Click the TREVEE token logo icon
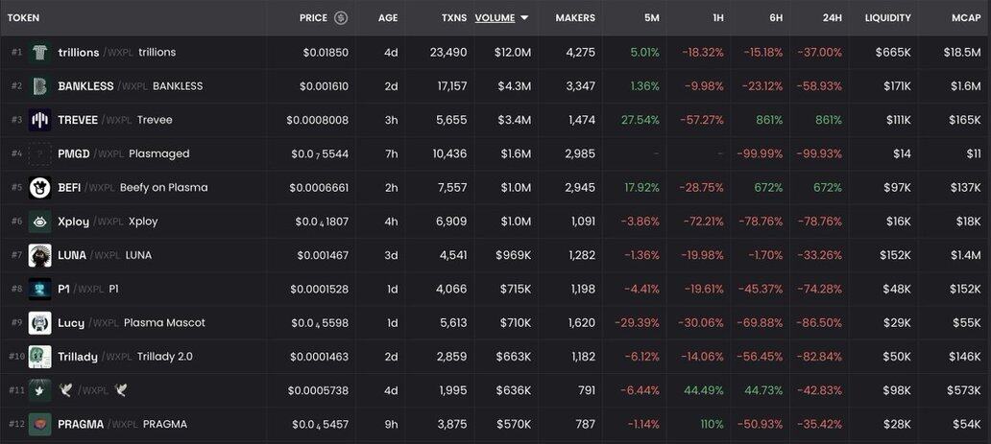This screenshot has width=991, height=444. 39,120
